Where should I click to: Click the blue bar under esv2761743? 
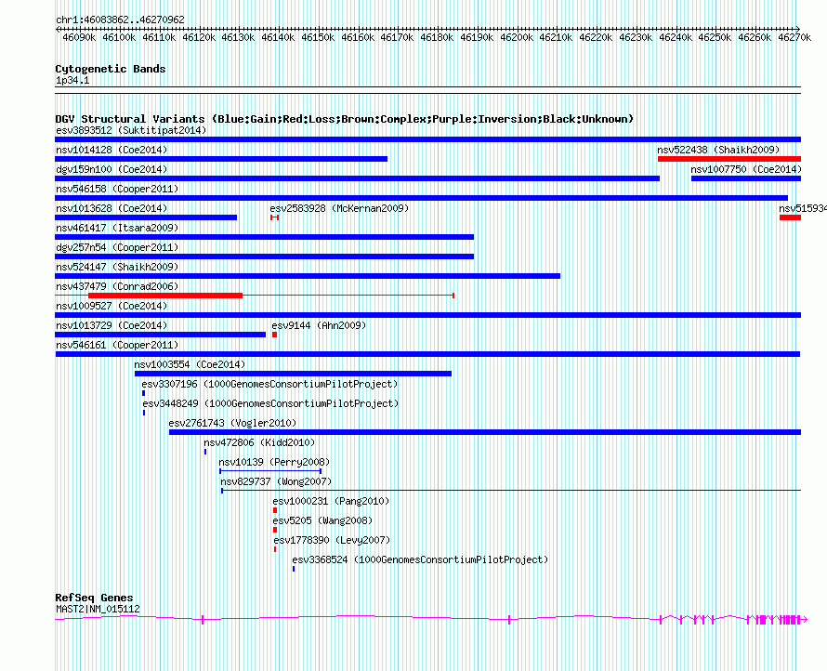click(485, 432)
